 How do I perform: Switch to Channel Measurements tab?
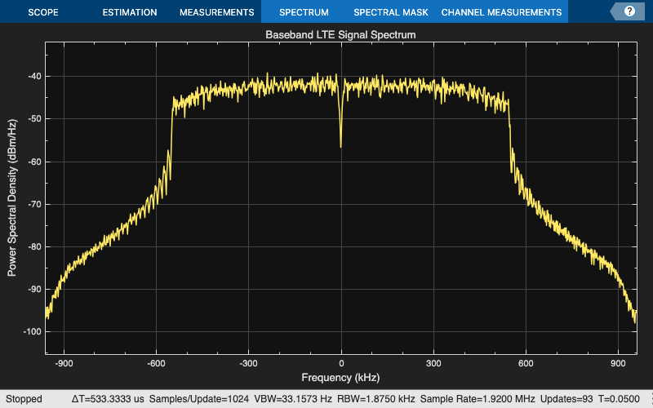click(501, 12)
